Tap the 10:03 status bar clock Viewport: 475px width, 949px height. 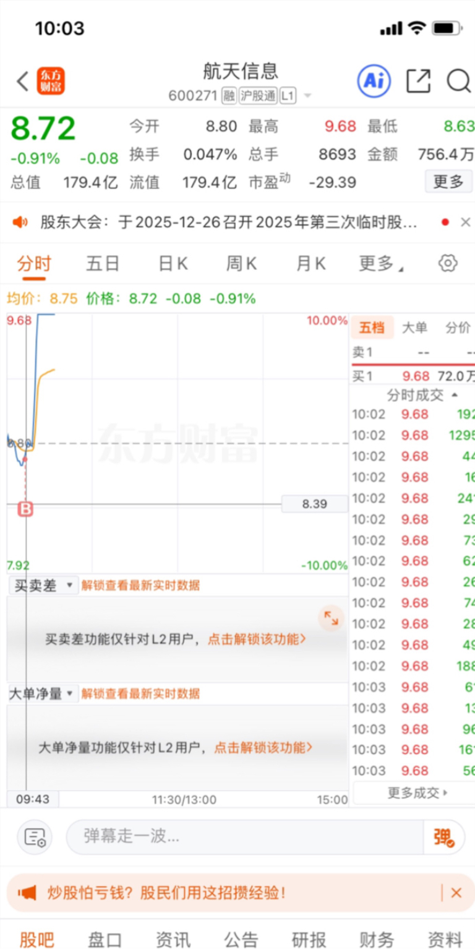[x=59, y=28]
